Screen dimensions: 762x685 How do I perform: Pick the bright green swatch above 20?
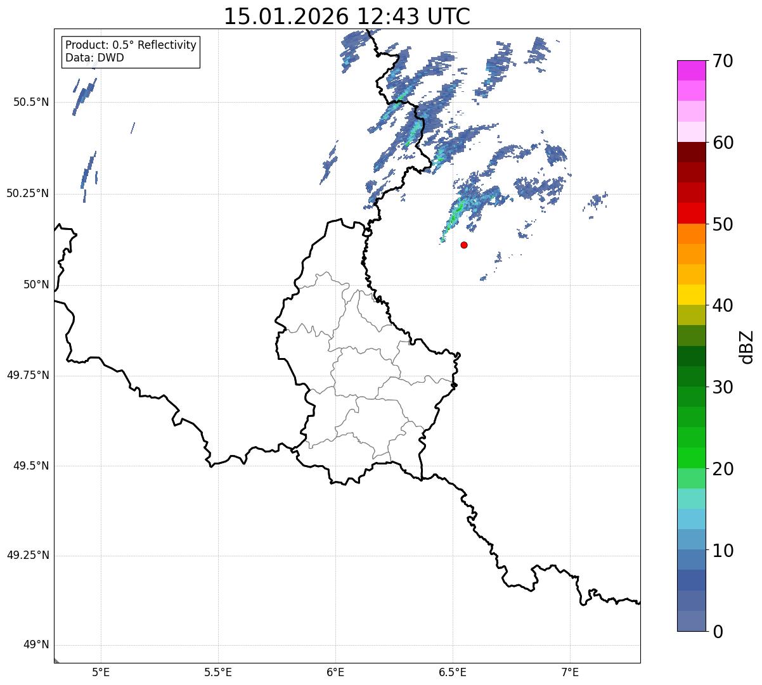[691, 458]
